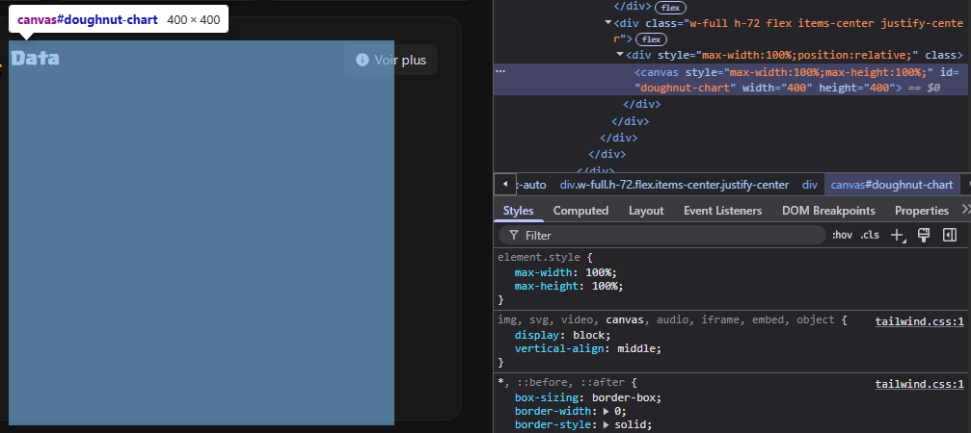Screen dimensions: 971x433
Task: Open the Styles tab
Action: click(519, 211)
